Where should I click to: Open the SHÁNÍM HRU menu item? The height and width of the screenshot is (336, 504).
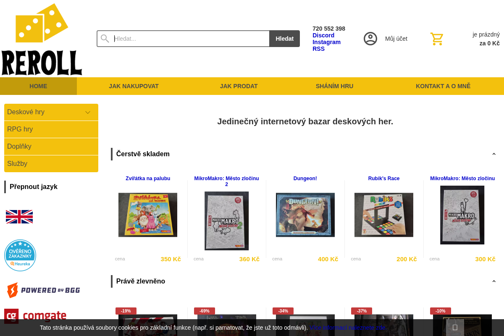(335, 86)
